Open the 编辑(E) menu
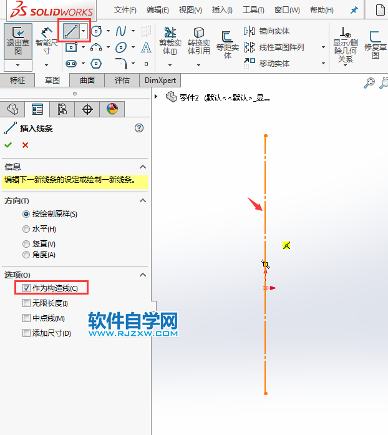Screen dimensions: 388x435 [158, 10]
